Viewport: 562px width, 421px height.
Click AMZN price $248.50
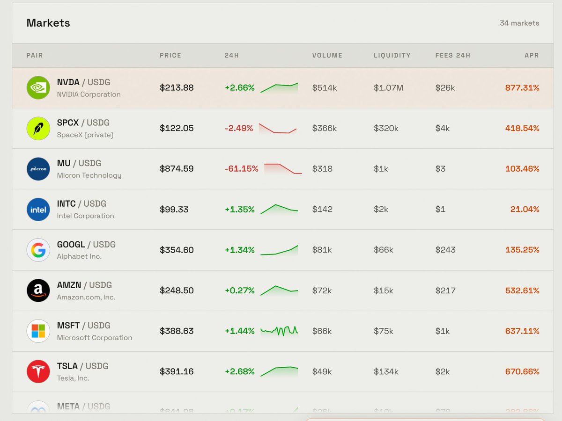(177, 290)
